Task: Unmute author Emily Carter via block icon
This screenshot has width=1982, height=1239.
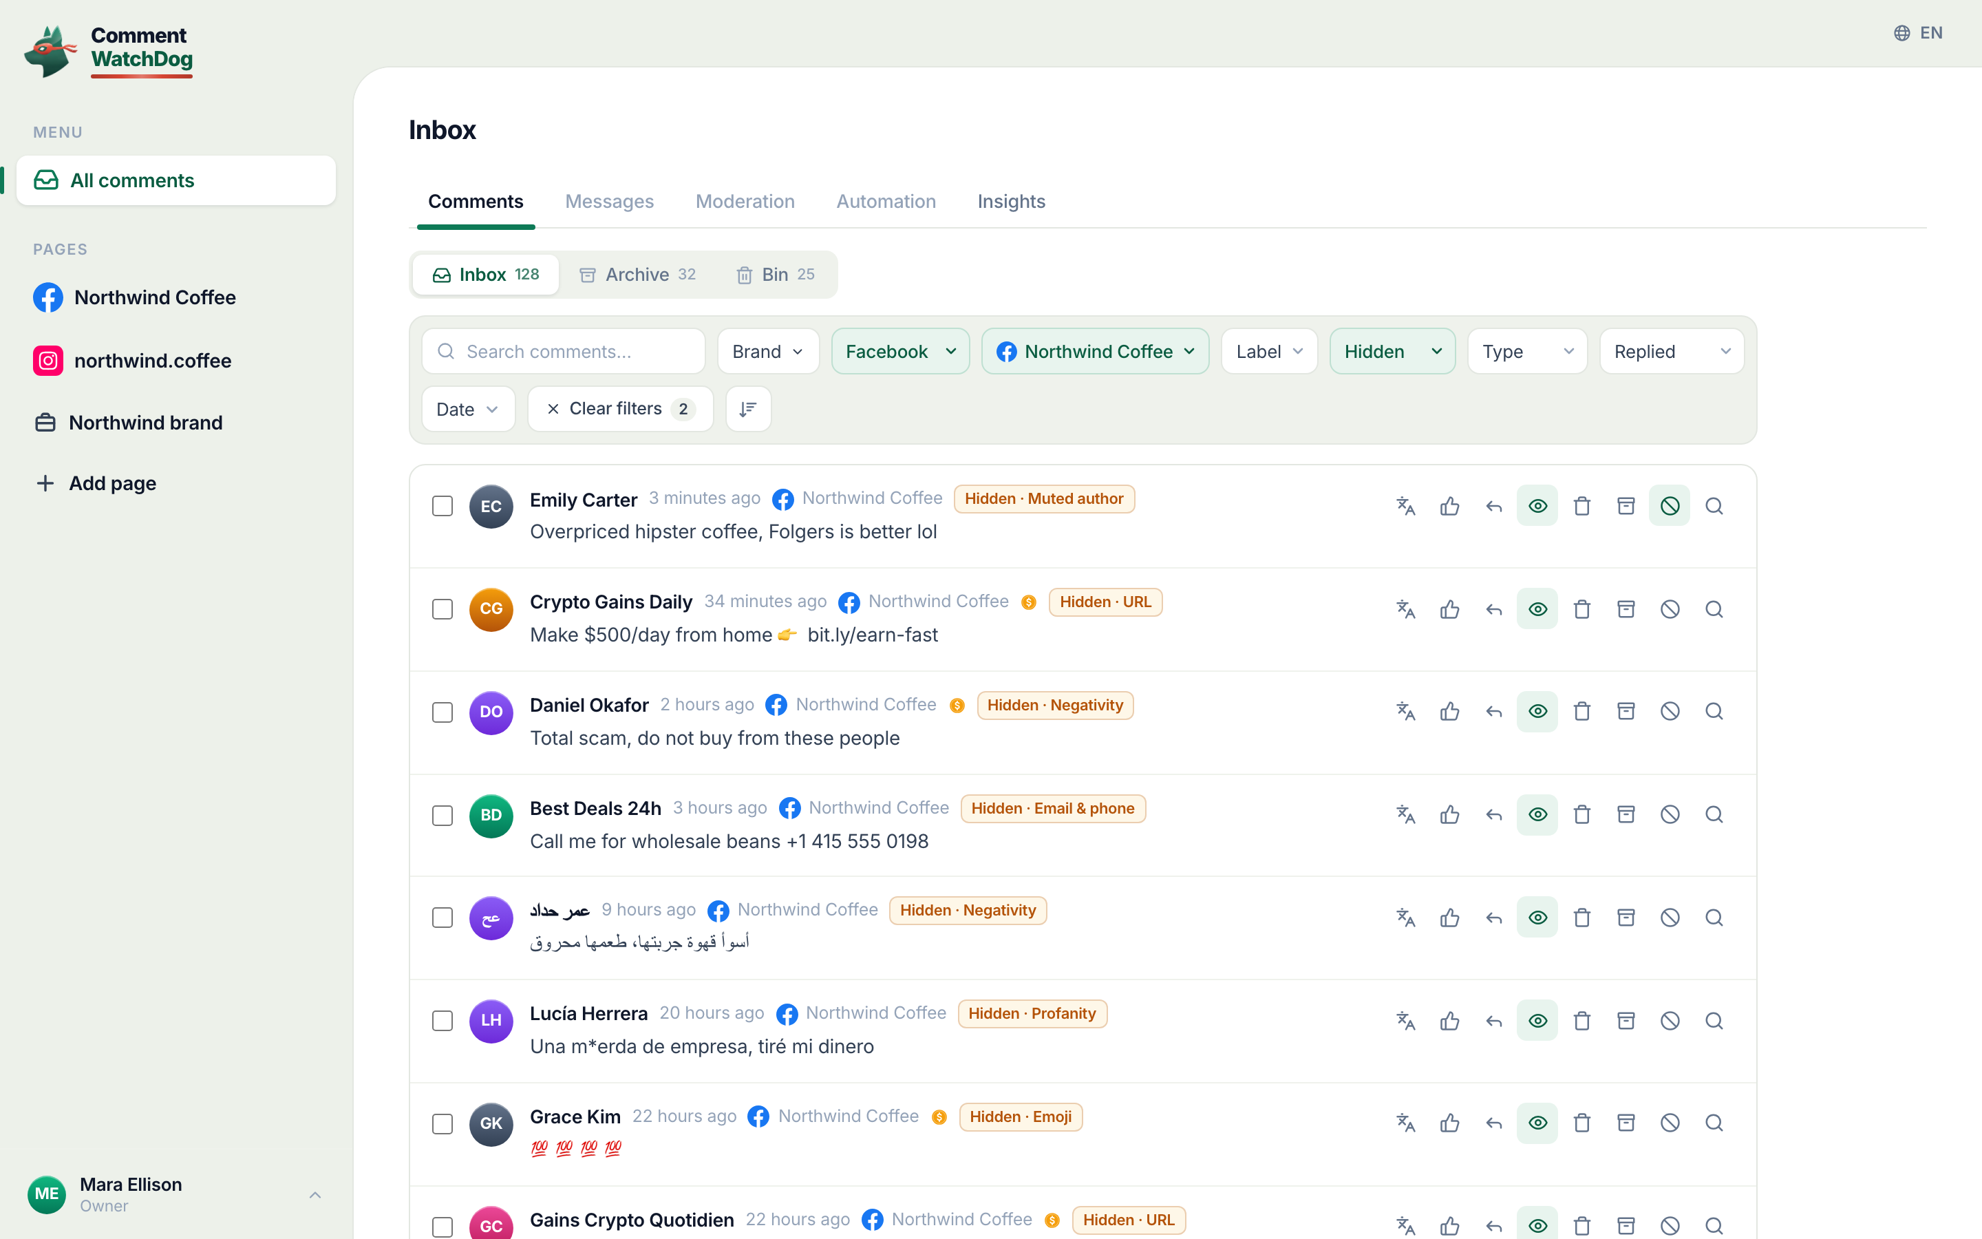Action: pyautogui.click(x=1670, y=506)
